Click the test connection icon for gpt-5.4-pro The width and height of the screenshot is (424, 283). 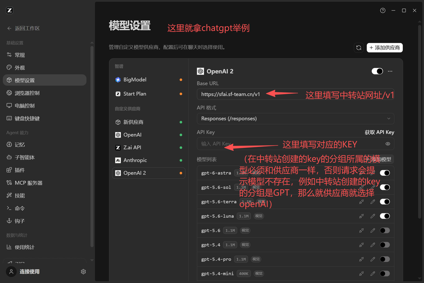click(x=361, y=259)
